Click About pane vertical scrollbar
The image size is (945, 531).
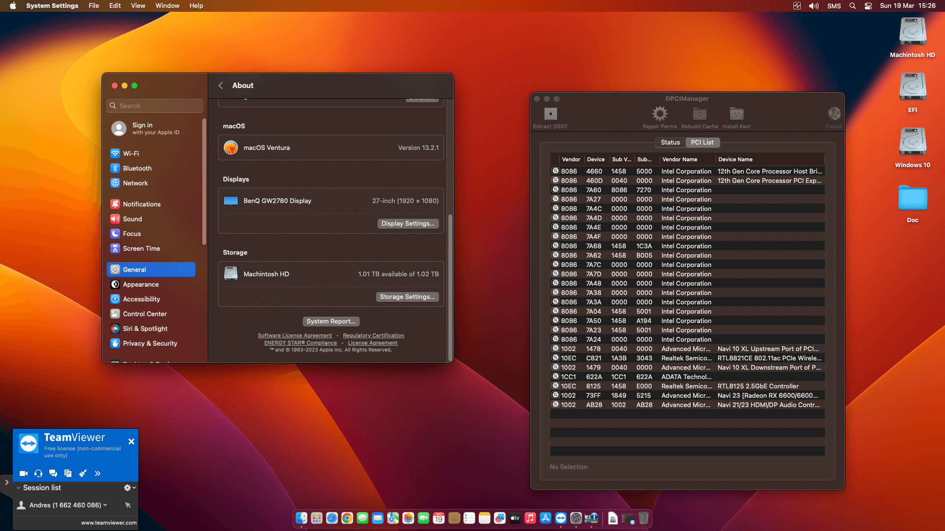(450, 288)
